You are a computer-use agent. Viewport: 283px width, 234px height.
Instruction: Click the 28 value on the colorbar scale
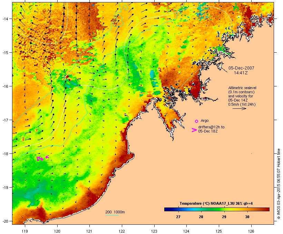click(x=201, y=217)
